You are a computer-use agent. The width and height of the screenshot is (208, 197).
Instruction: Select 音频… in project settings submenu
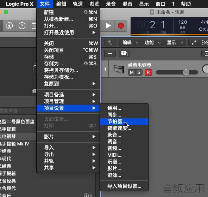click(x=124, y=148)
